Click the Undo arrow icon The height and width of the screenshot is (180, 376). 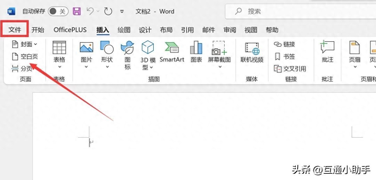coord(90,11)
